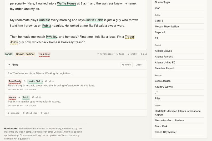Image resolution: width=212 pixels, height=141 pixels.
Task: Choose Hartsfield-Jackson Atlanta International Airport
Action: [x=179, y=113]
